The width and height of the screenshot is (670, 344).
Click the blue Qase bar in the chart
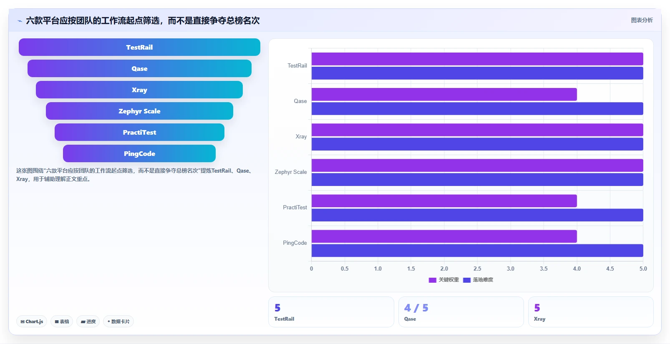pos(477,108)
